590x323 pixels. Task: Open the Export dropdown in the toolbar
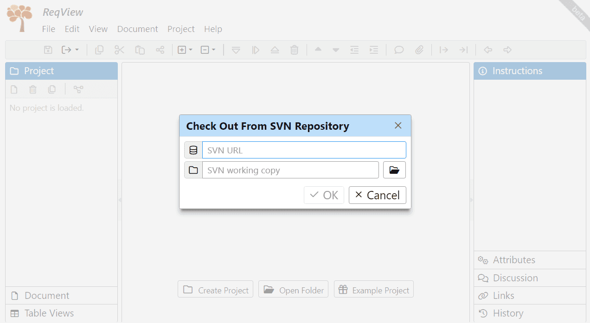(x=71, y=50)
